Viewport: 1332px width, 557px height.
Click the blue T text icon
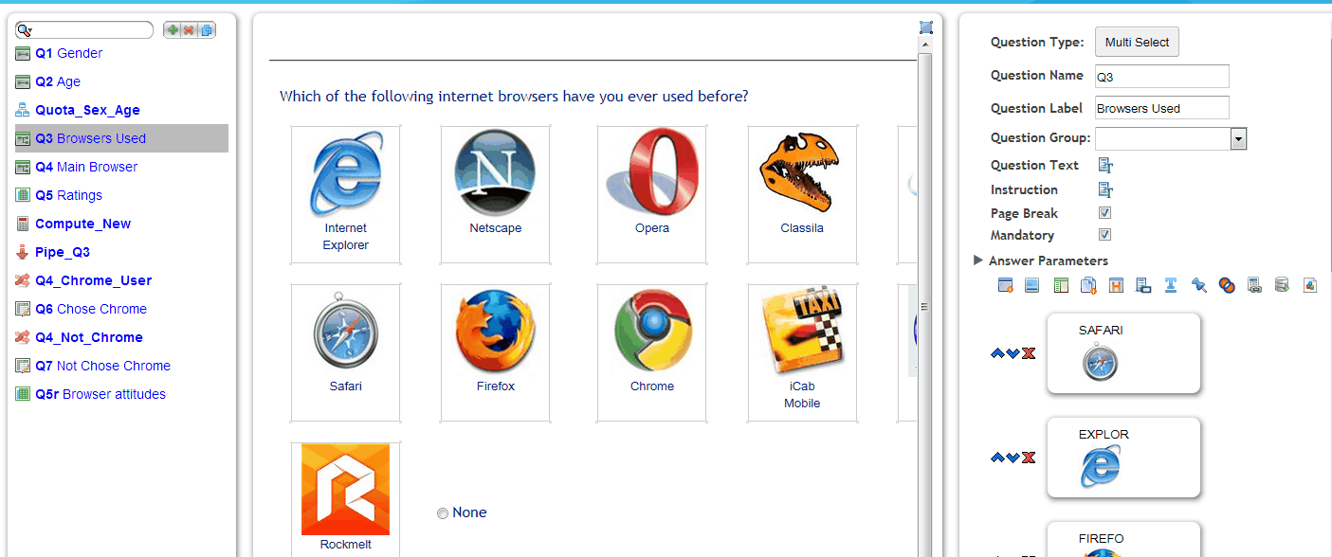[x=1171, y=285]
